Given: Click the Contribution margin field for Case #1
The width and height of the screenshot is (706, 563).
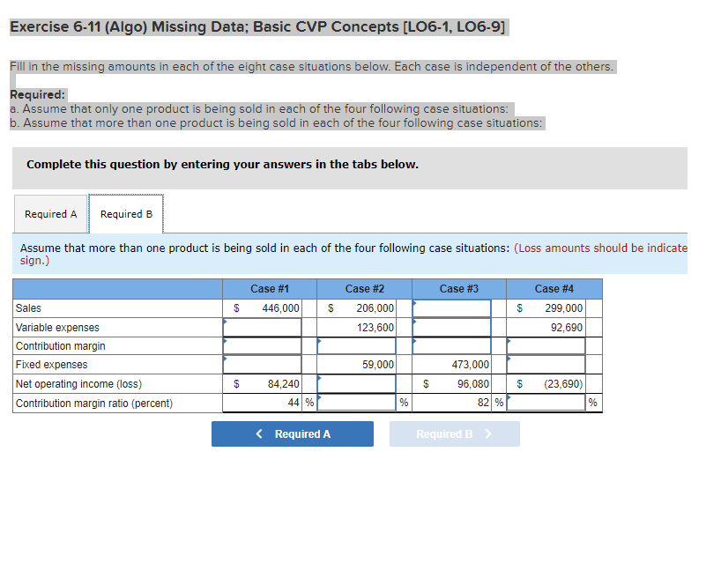Looking at the screenshot, I should [262, 344].
